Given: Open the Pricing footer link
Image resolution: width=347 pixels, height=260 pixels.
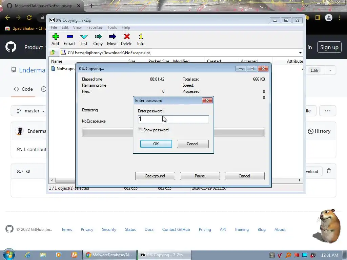Looking at the screenshot, I should [x=205, y=229].
